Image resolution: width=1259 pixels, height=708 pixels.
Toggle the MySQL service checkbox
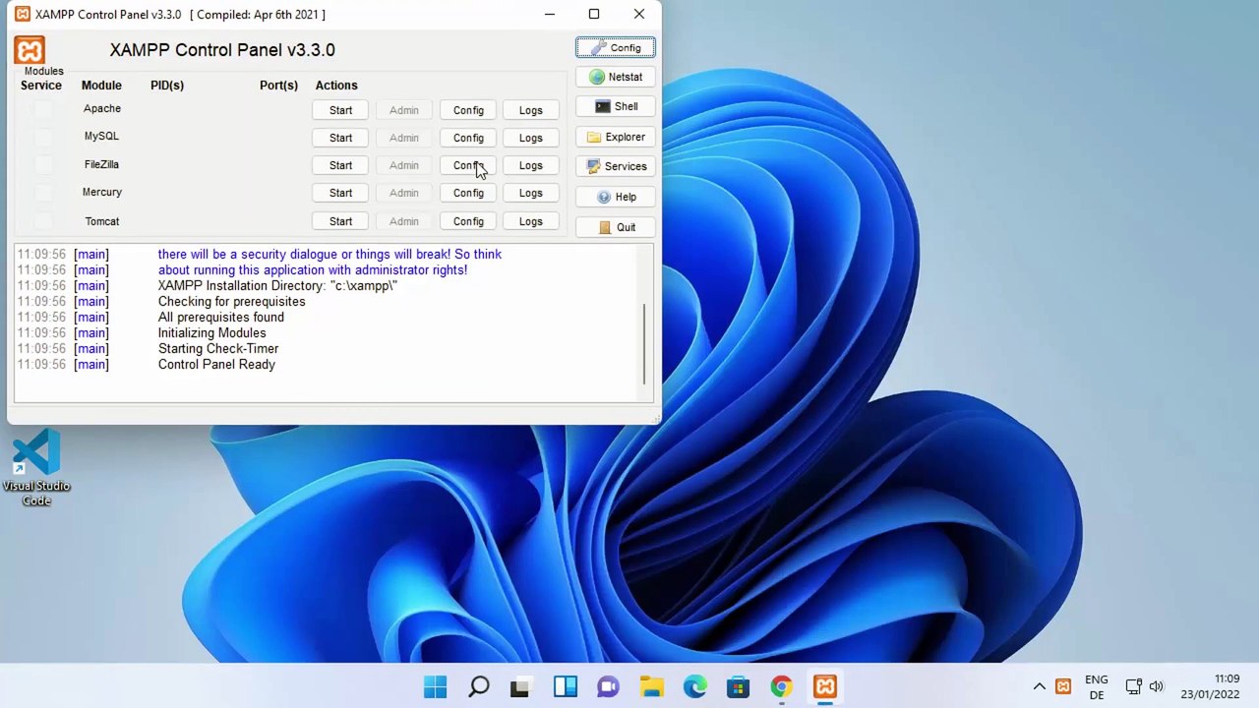tap(42, 137)
